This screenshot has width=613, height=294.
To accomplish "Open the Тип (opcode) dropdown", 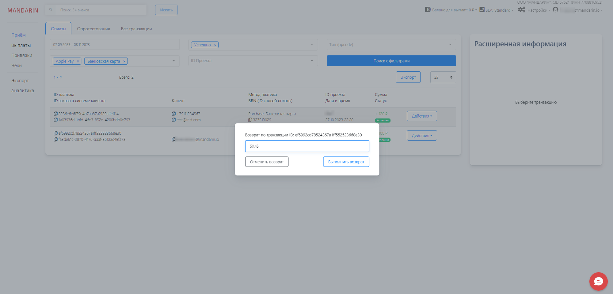I will (391, 45).
